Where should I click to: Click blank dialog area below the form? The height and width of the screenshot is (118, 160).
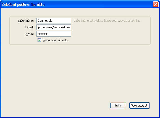80,71
